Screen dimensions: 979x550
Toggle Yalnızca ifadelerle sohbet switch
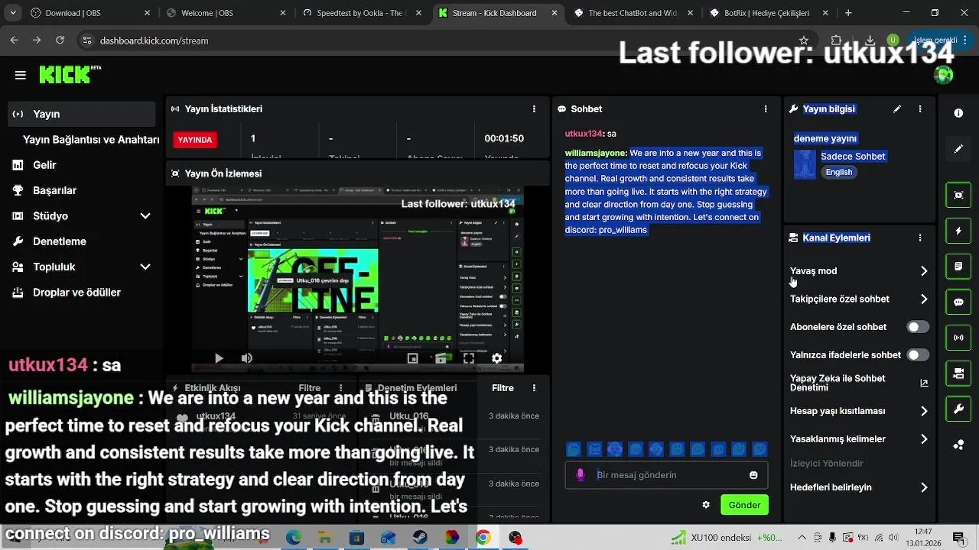(x=918, y=355)
